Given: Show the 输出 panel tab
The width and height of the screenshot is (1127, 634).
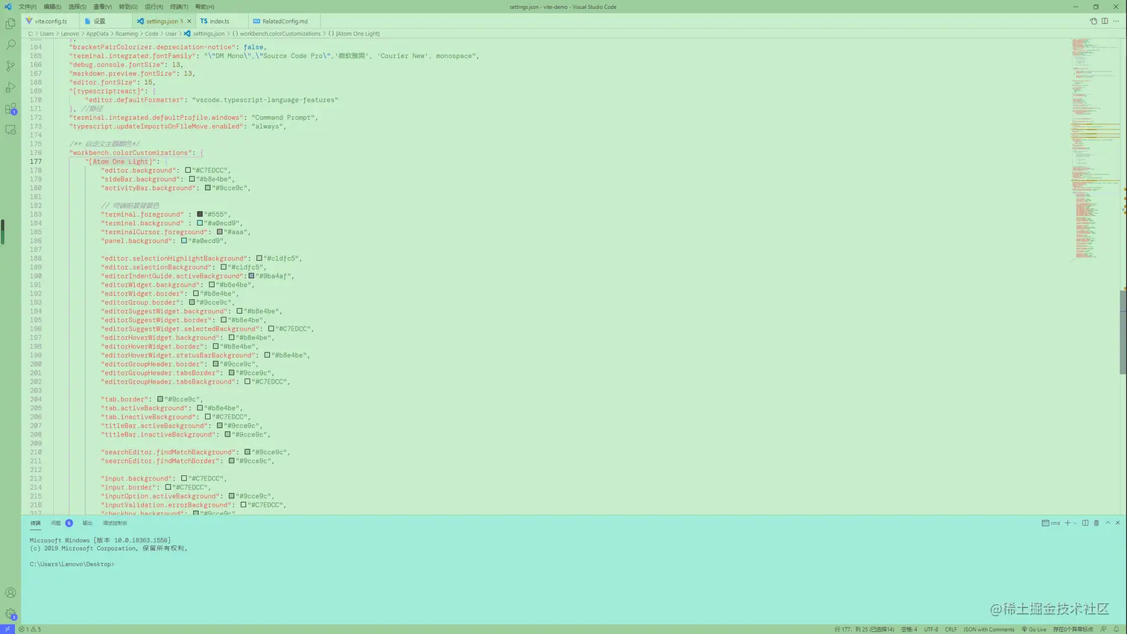Looking at the screenshot, I should click(87, 523).
